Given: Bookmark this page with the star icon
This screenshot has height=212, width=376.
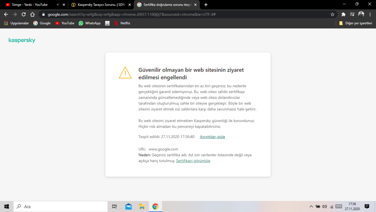Looking at the screenshot, I should pyautogui.click(x=333, y=14).
